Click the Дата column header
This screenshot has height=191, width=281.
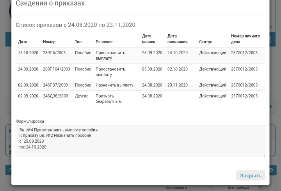[23, 42]
